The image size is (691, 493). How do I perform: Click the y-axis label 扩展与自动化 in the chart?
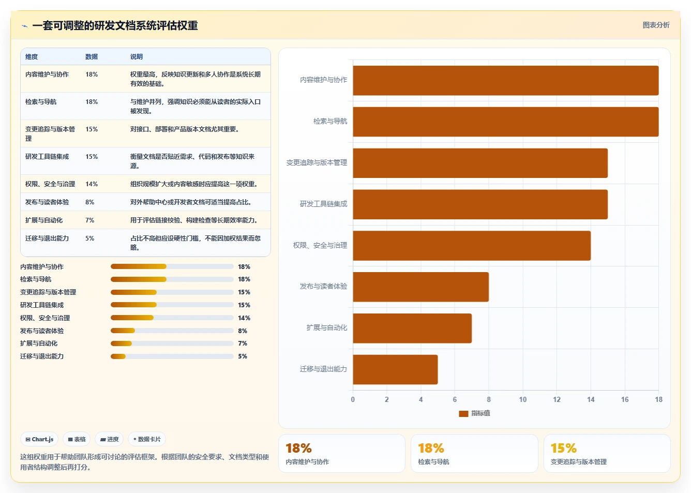click(x=327, y=328)
